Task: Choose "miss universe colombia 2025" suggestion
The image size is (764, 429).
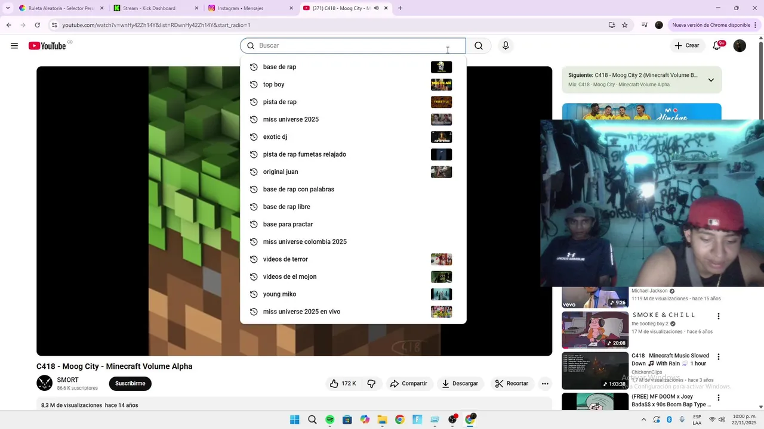Action: (x=353, y=242)
